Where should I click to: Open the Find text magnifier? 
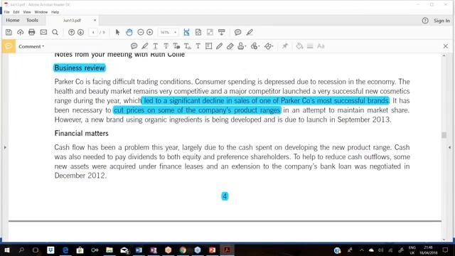tap(55, 32)
